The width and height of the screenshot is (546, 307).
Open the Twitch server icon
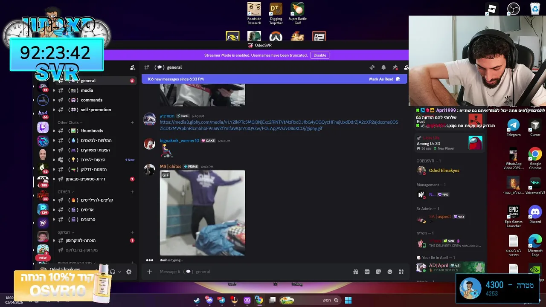[43, 127]
